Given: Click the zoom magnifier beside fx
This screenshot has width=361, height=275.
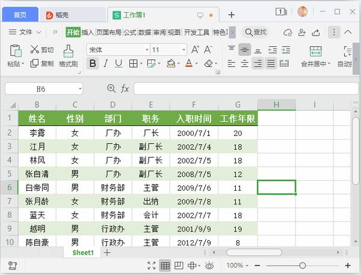Looking at the screenshot, I should point(111,88).
